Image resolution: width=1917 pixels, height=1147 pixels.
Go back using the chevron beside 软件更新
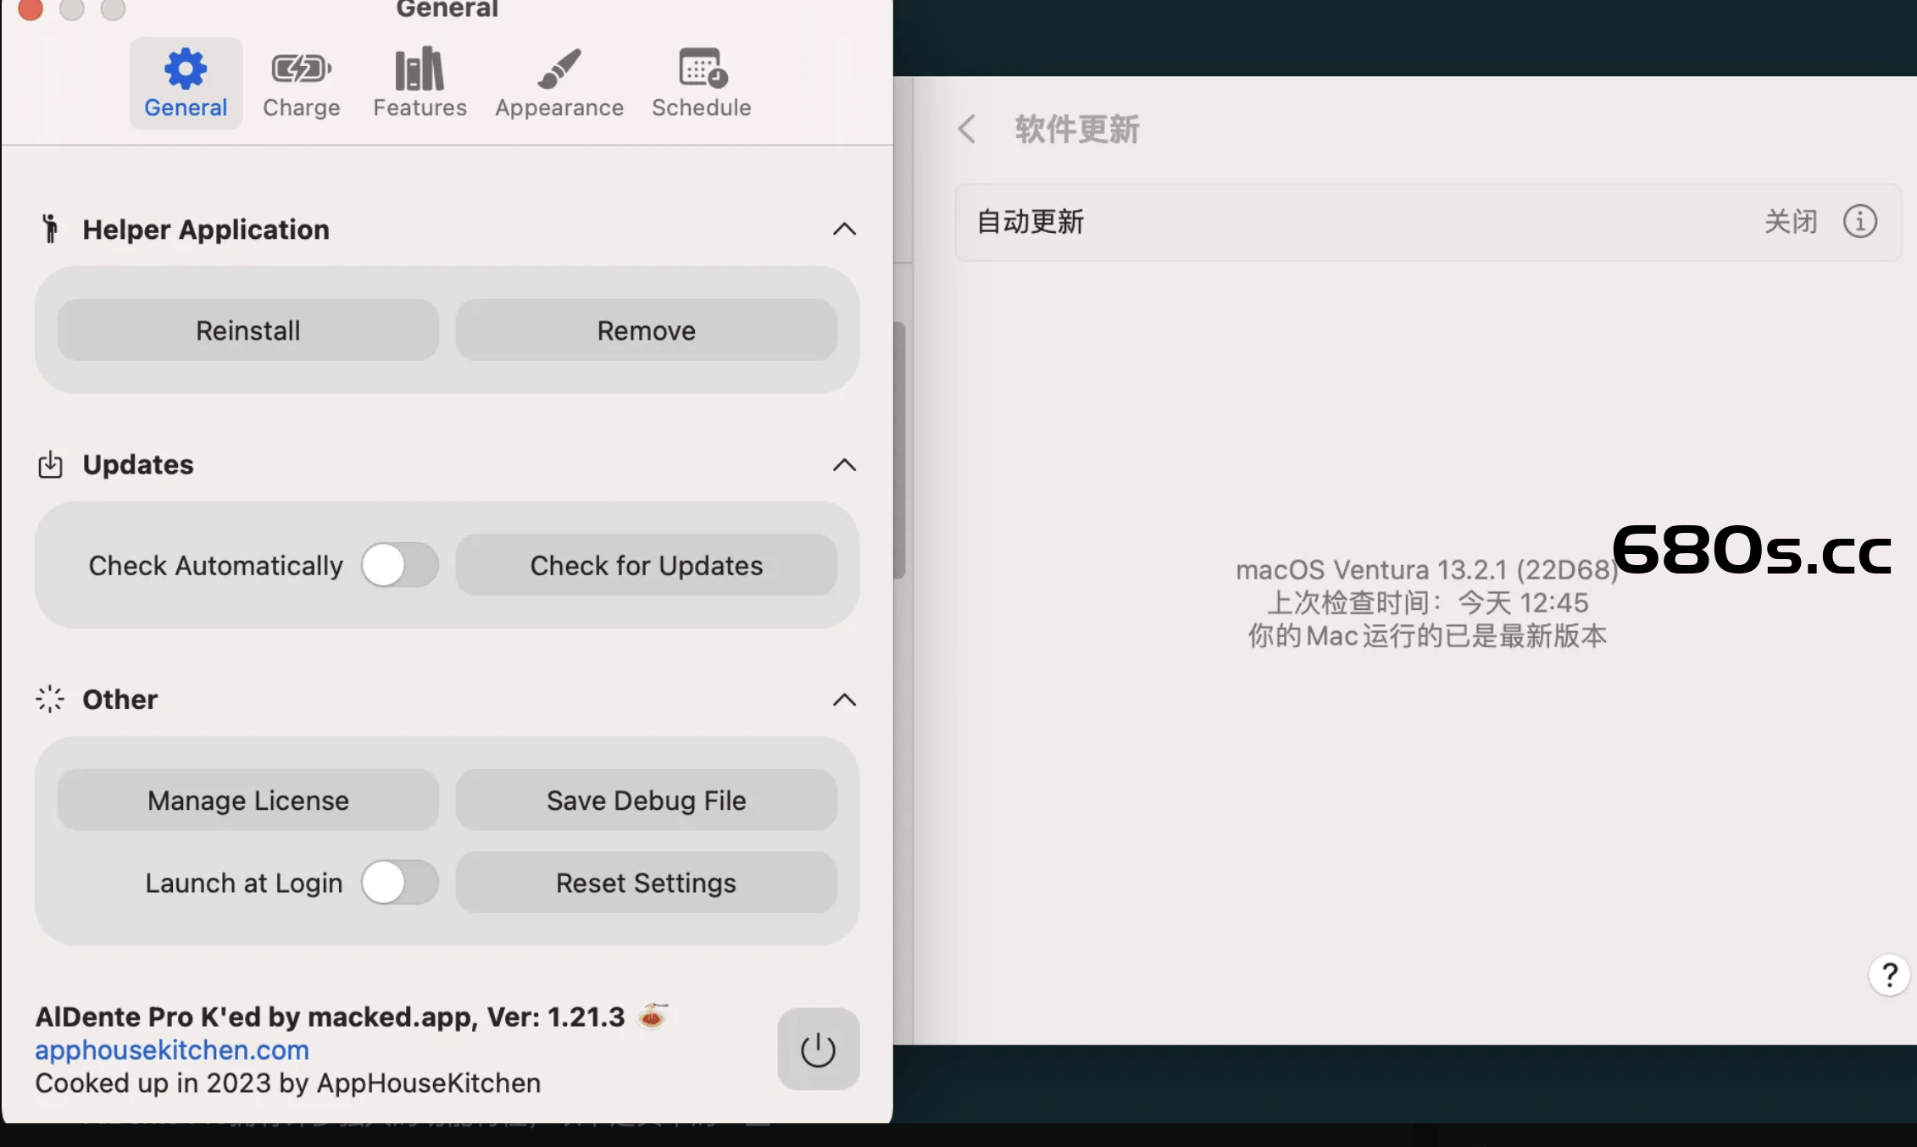click(x=966, y=129)
